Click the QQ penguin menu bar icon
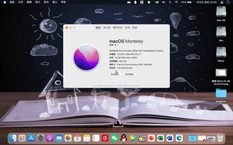The width and height of the screenshot is (233, 145). click(x=136, y=2)
